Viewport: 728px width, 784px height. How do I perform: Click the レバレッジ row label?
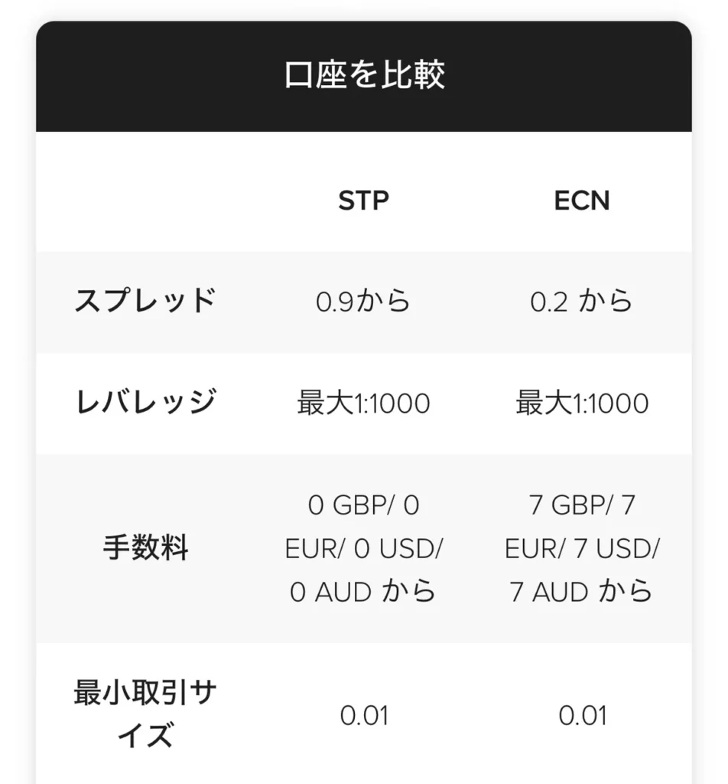(145, 403)
